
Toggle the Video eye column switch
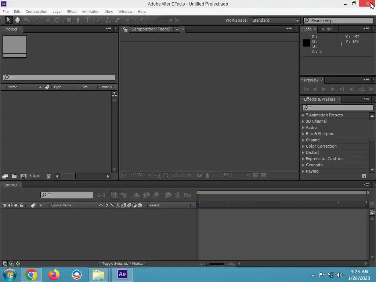point(4,205)
